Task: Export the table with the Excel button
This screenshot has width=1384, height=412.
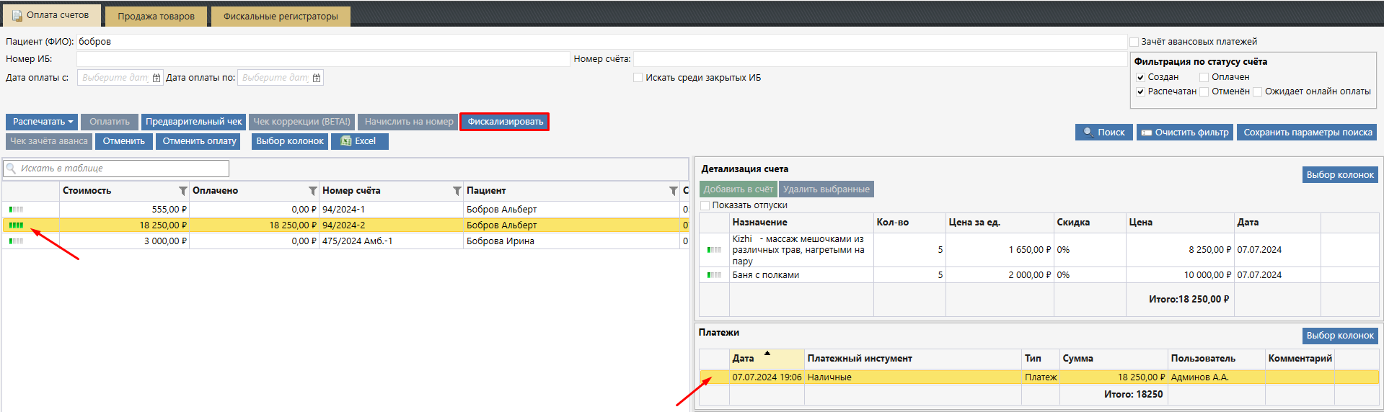Action: coord(359,141)
